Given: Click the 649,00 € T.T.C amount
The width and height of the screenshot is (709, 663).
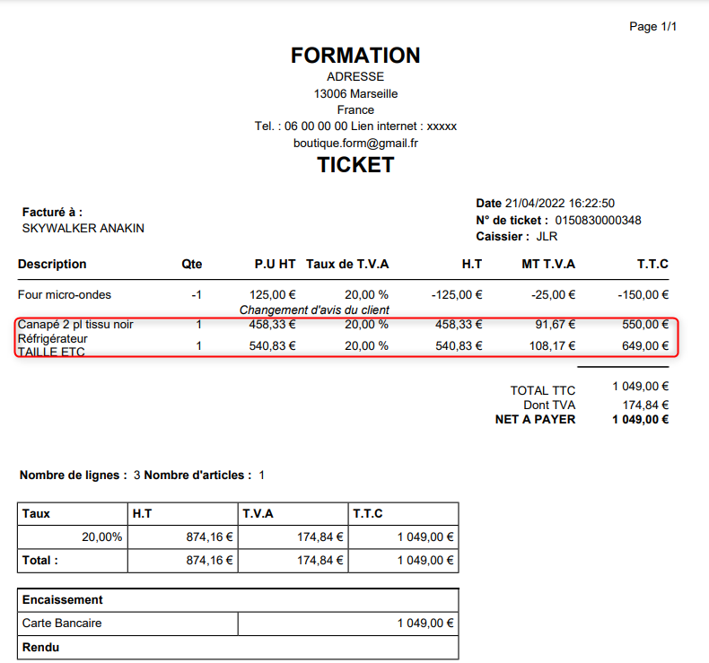Looking at the screenshot, I should coord(645,345).
